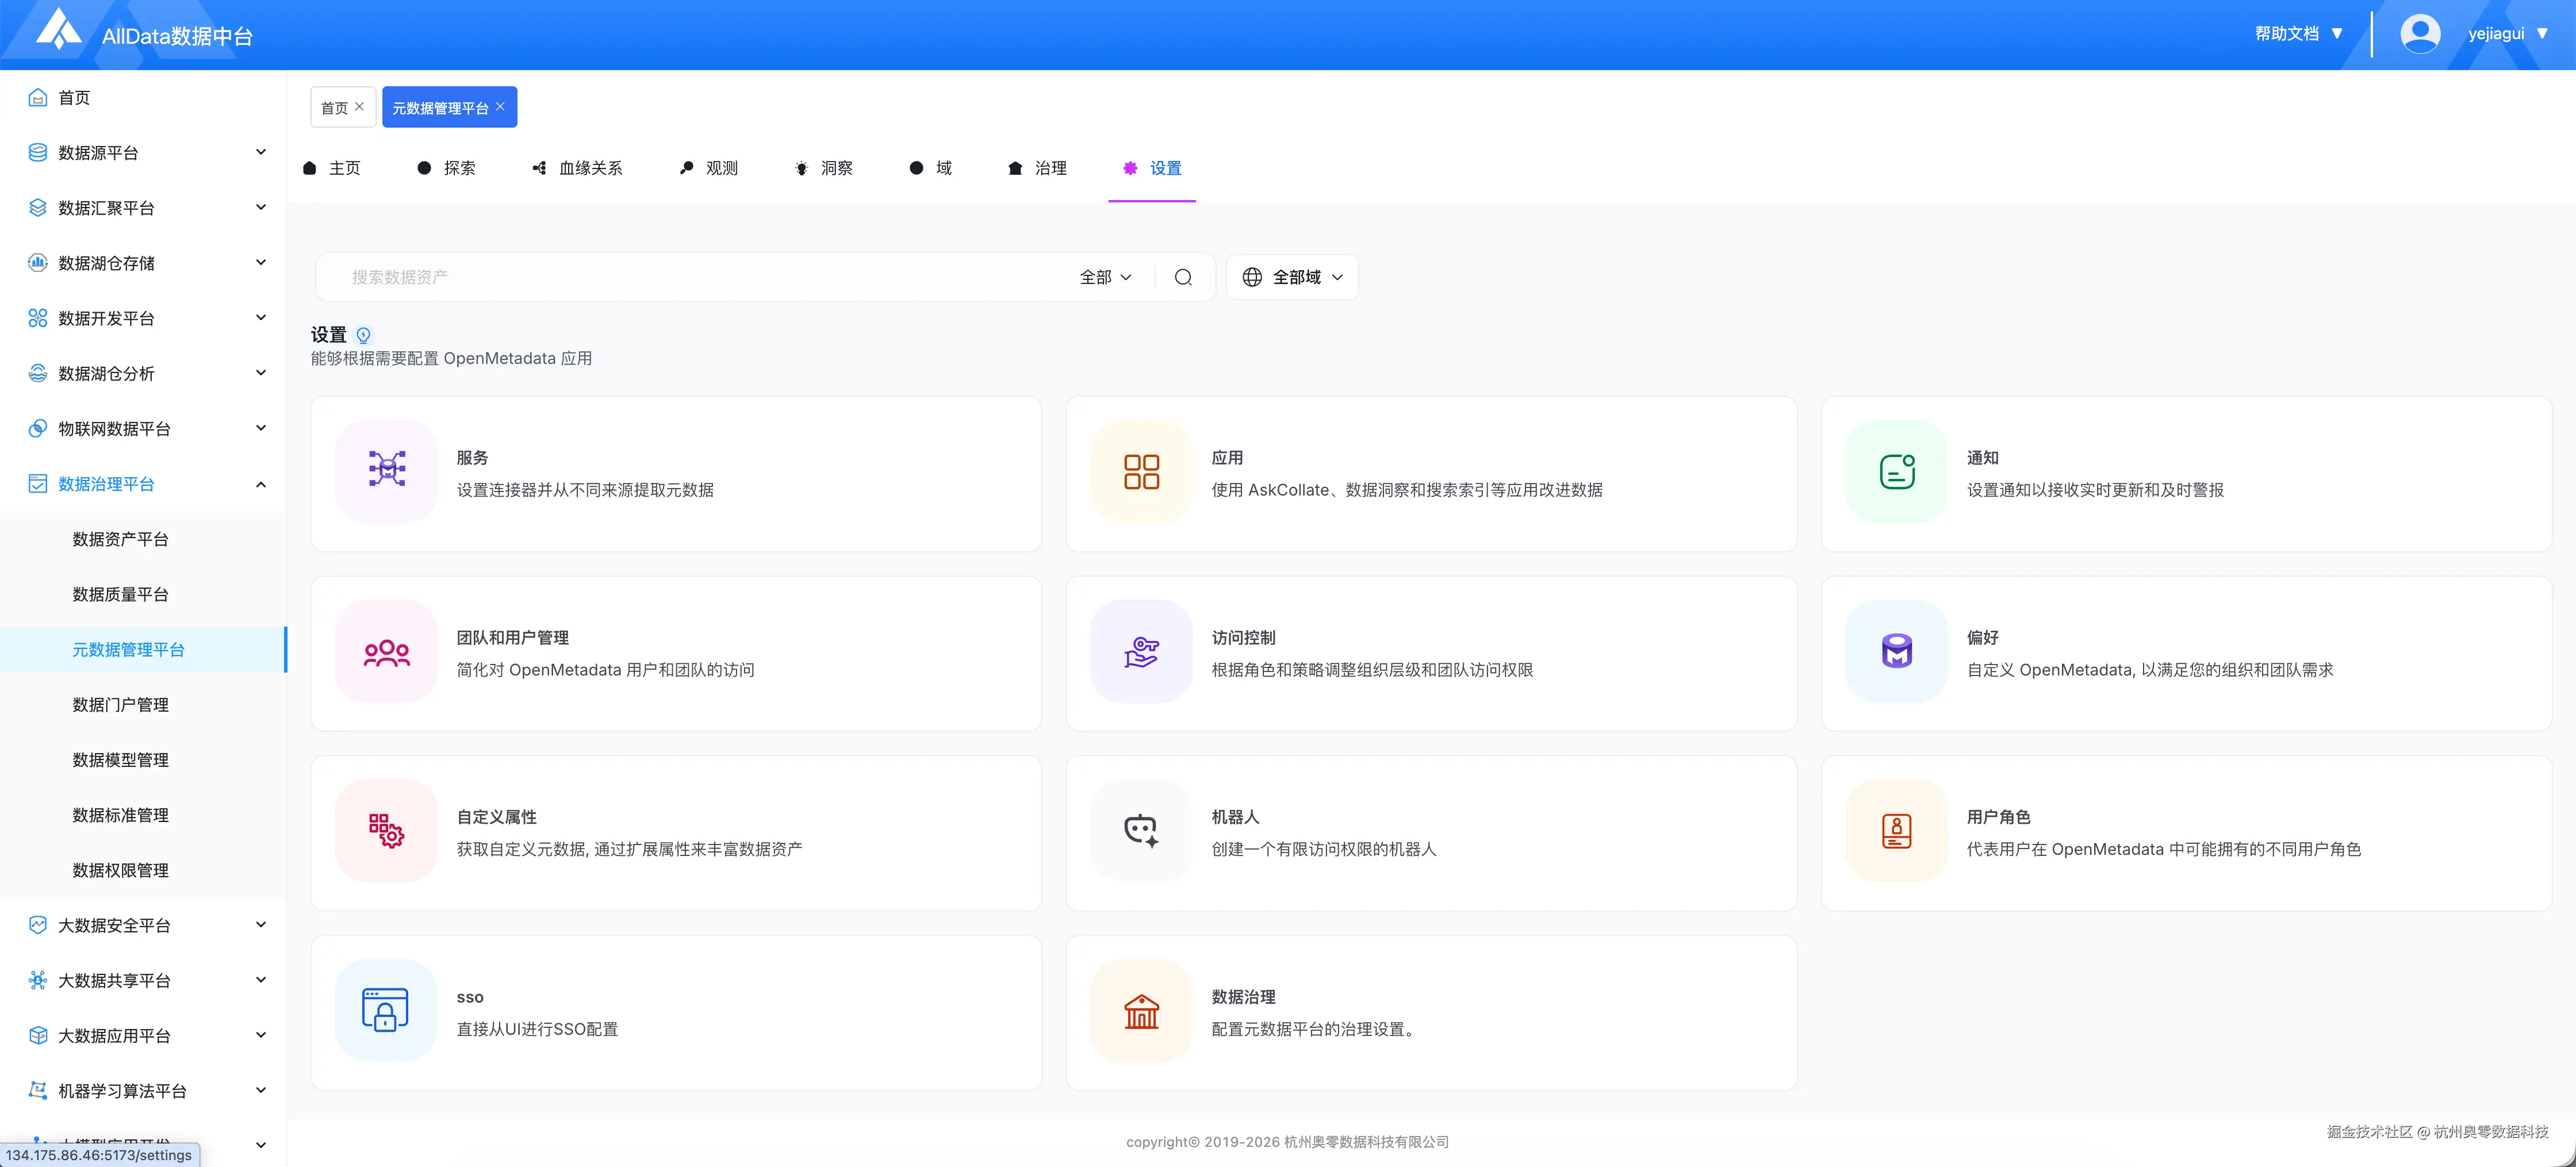
Task: Switch to the 主页 tab
Action: [x=332, y=168]
